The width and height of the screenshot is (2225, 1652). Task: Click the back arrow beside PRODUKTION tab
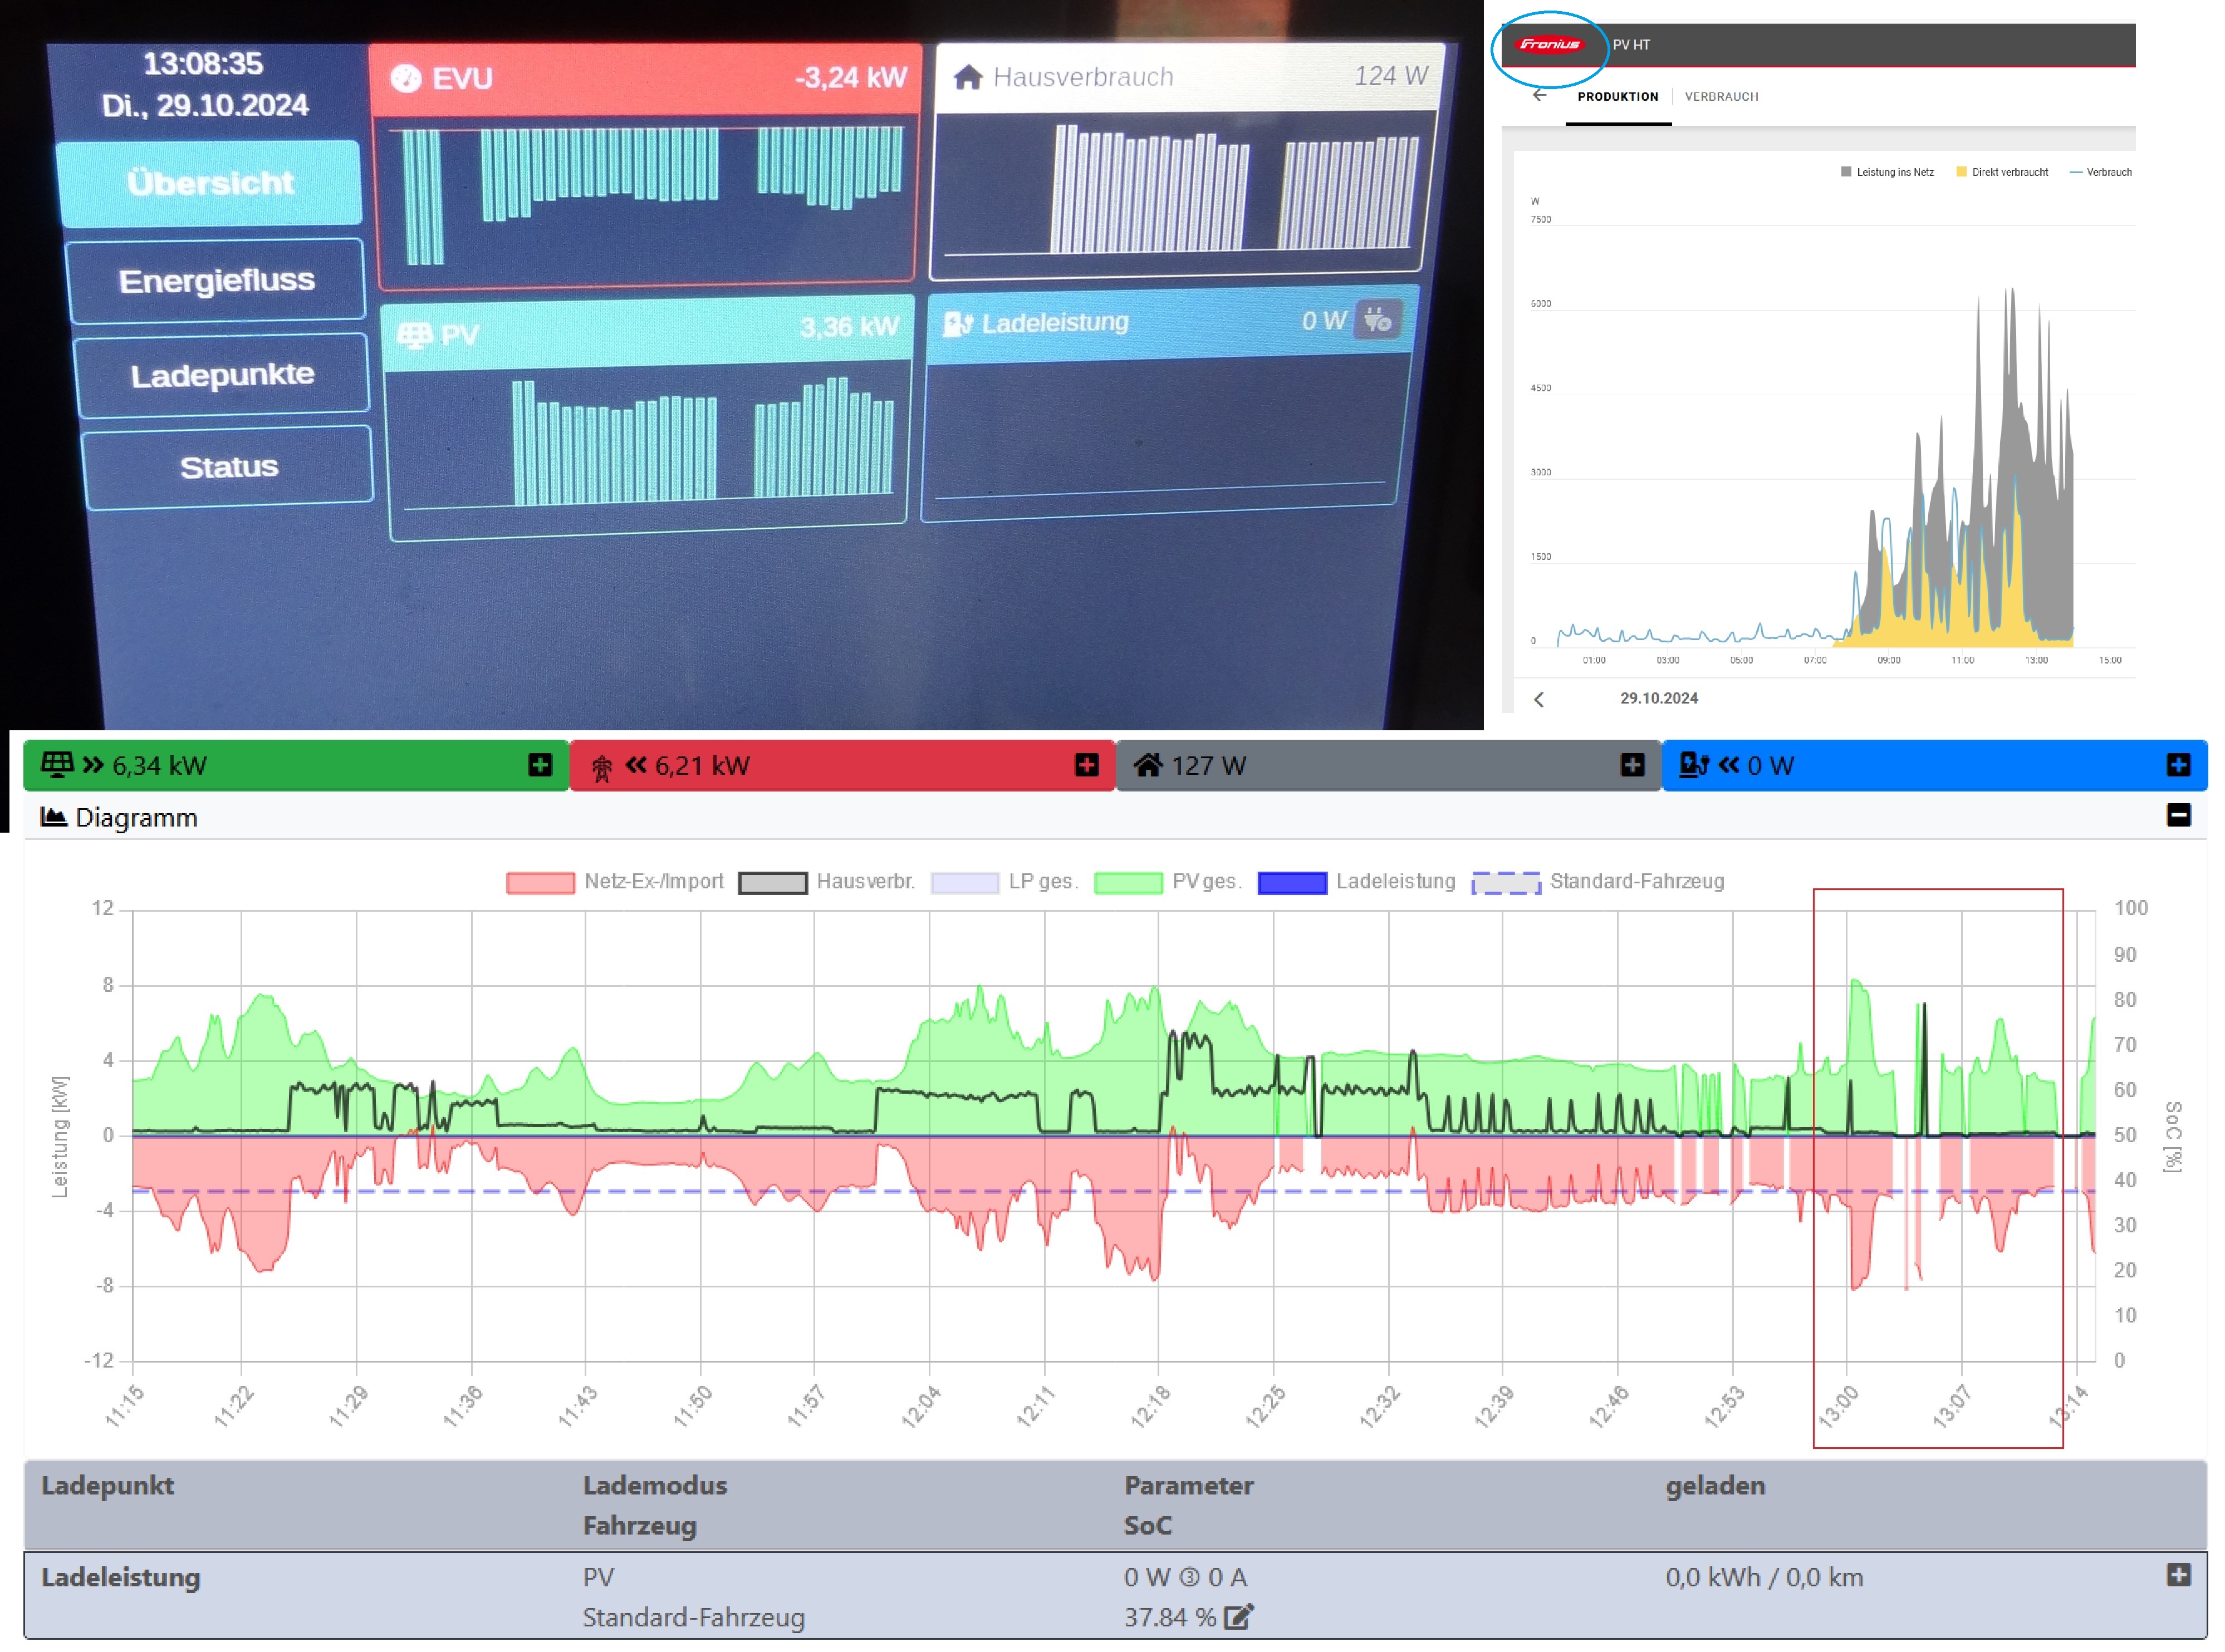(1538, 95)
